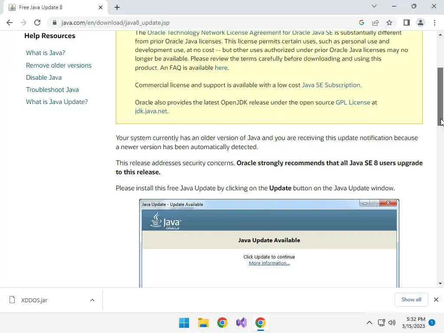Click the forward navigation arrow
The height and width of the screenshot is (333, 444).
click(23, 23)
